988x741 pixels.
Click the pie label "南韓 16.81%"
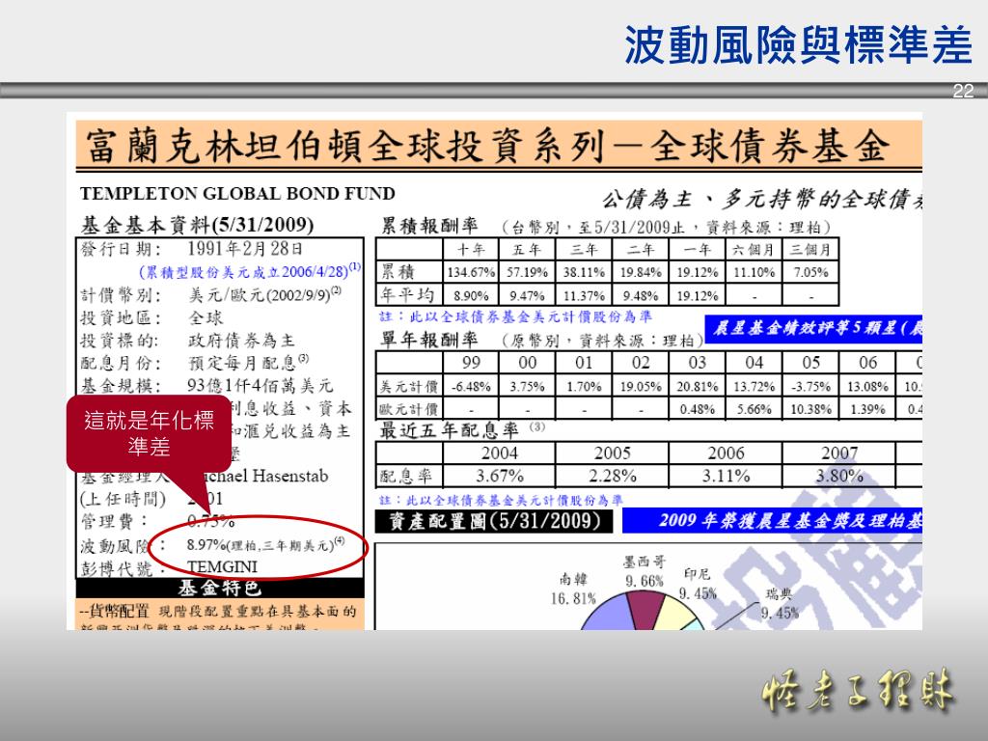[573, 589]
